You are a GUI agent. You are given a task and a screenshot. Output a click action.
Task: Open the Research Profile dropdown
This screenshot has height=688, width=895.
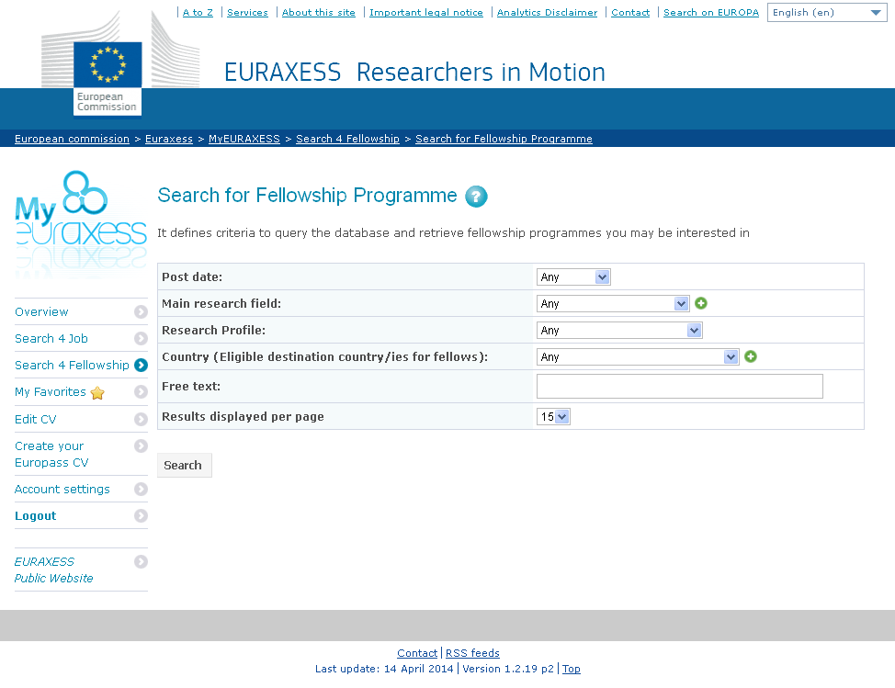(619, 331)
